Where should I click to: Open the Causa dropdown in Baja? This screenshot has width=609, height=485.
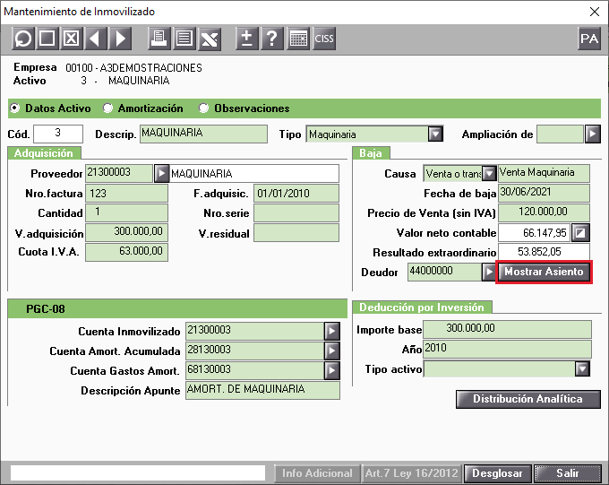489,173
